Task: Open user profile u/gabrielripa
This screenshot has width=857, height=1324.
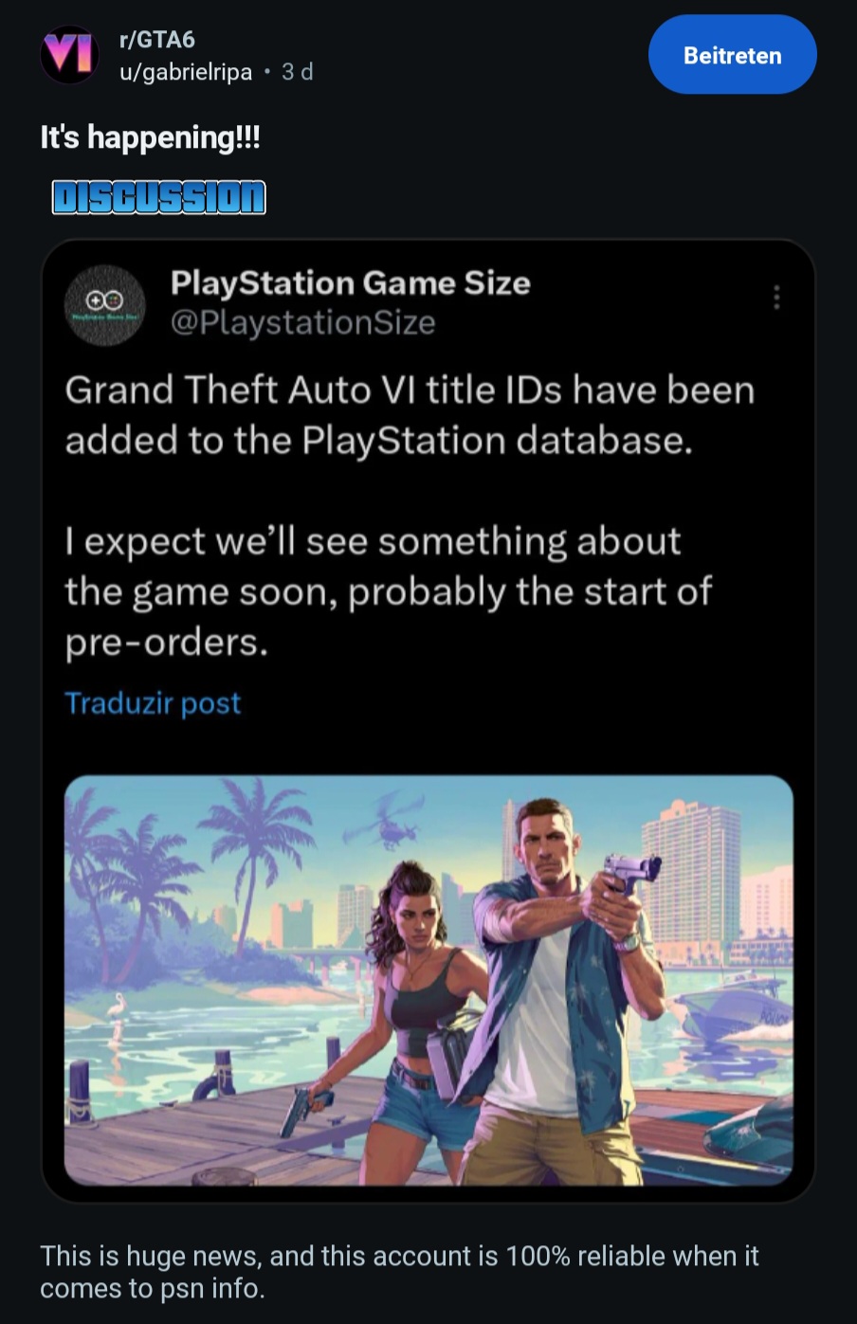Action: [x=186, y=72]
